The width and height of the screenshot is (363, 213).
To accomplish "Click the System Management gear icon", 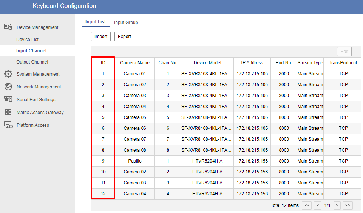I will tap(8, 74).
